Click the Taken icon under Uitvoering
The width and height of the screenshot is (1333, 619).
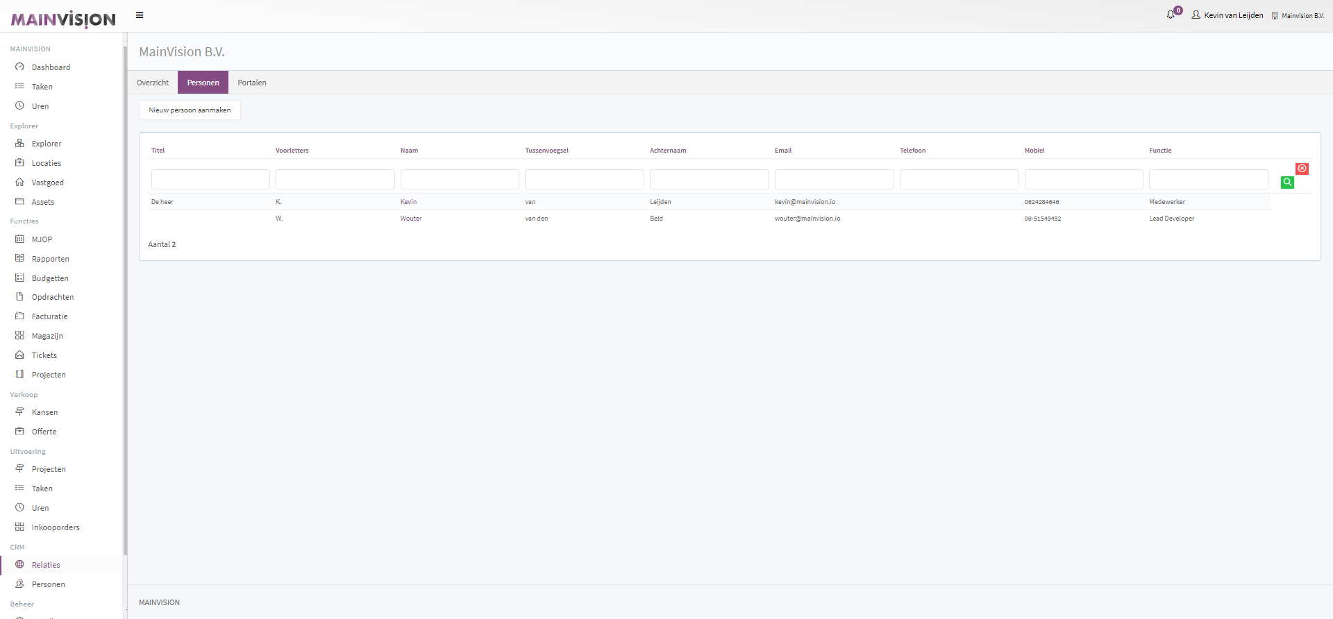tap(19, 489)
